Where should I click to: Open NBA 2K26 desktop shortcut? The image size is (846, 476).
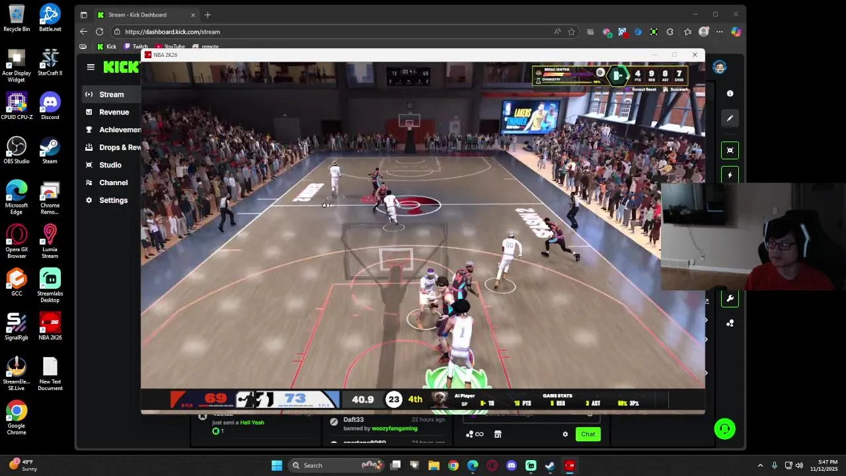50,327
